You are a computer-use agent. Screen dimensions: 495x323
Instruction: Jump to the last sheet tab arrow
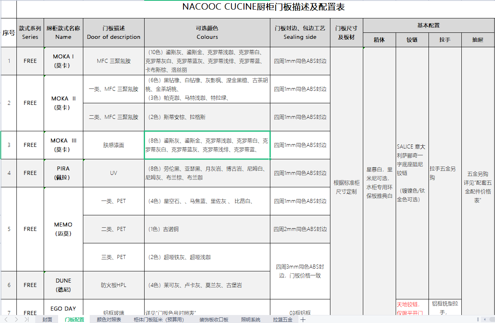click(x=26, y=319)
